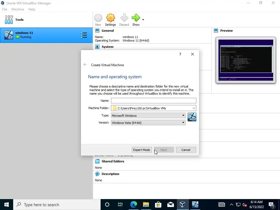Open the Version dropdown showing Windows Vista
This screenshot has height=210, width=280.
(x=148, y=123)
